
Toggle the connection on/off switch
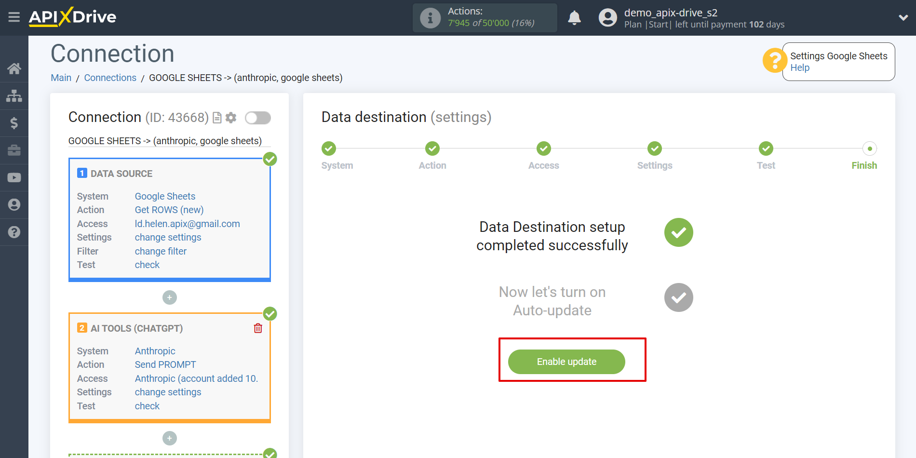[x=257, y=118]
